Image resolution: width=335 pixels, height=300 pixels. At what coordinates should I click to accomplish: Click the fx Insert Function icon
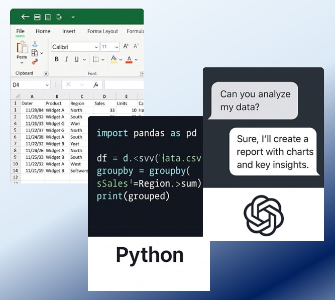point(96,85)
